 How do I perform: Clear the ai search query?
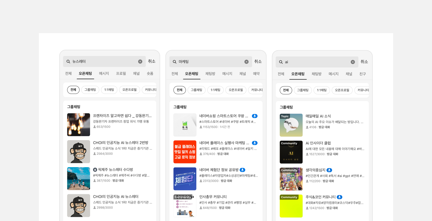point(353,62)
